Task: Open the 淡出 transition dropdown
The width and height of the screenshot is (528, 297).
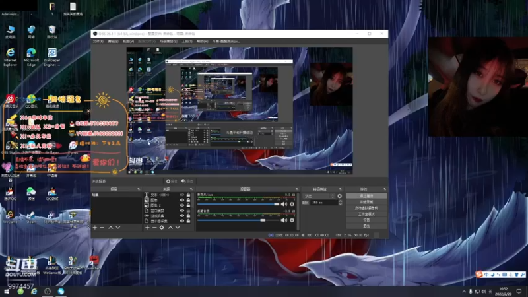Action: point(319,196)
